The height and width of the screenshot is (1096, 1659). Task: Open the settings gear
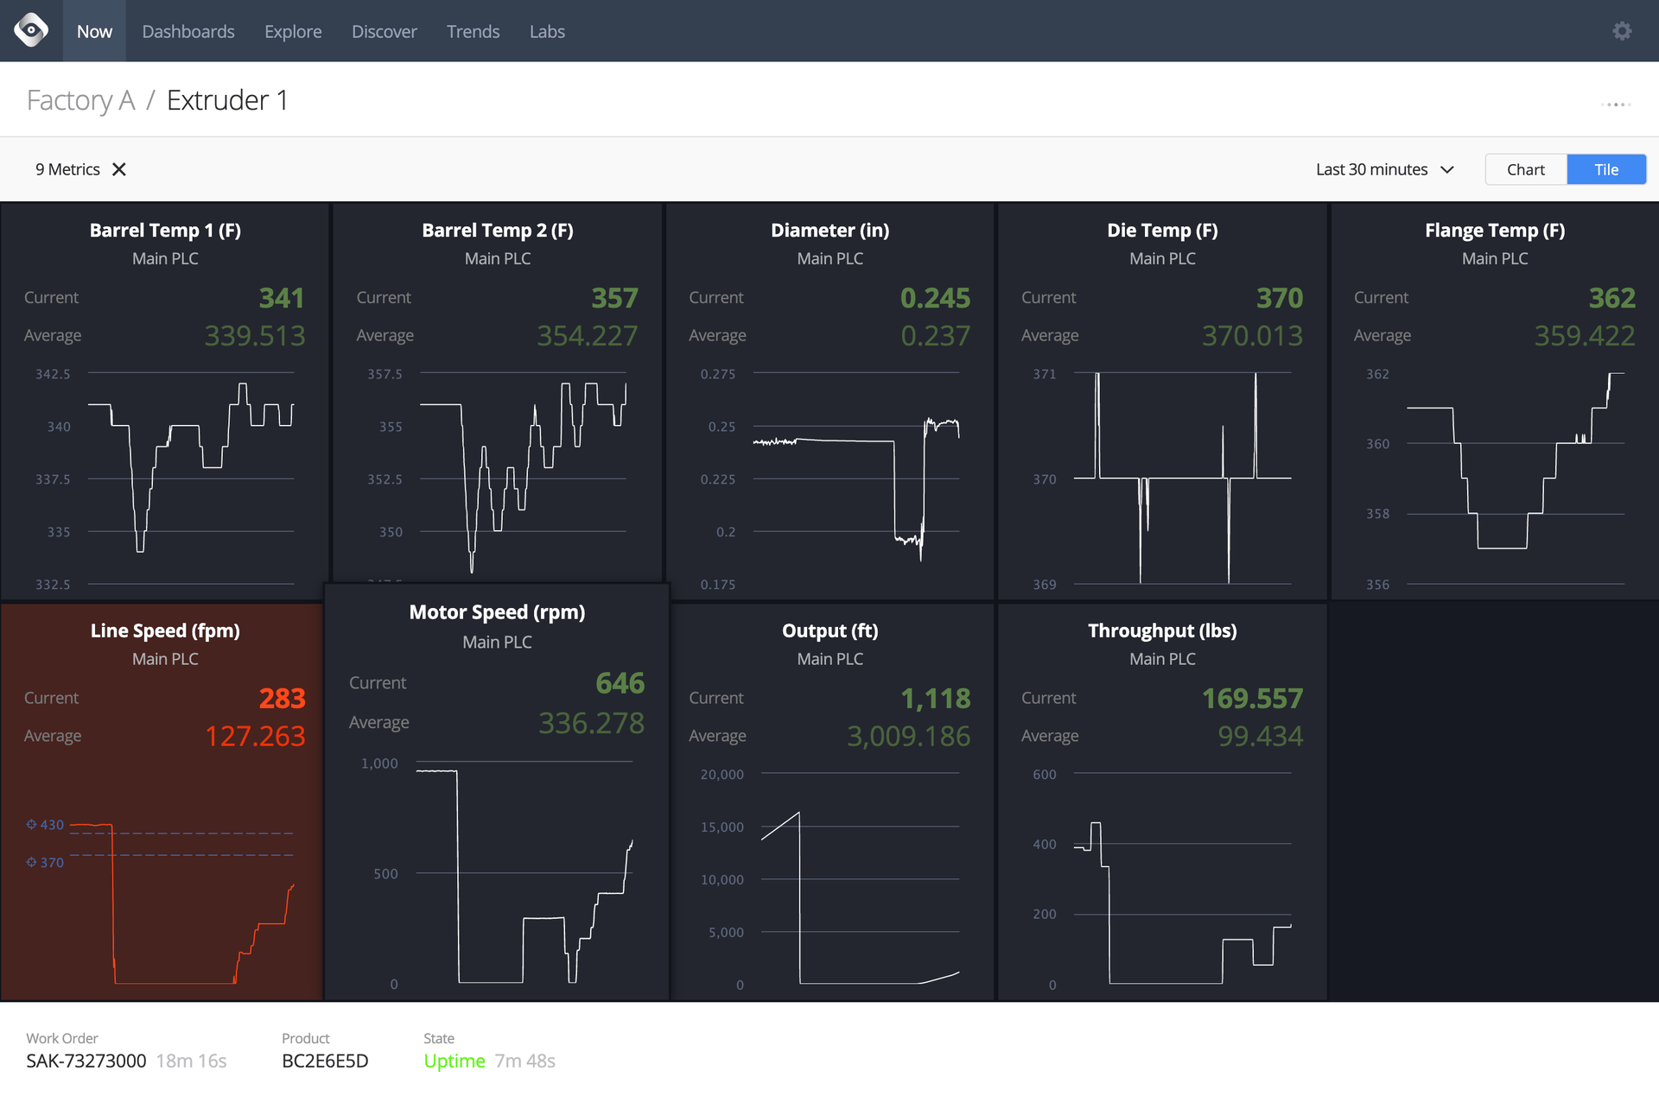tap(1623, 31)
